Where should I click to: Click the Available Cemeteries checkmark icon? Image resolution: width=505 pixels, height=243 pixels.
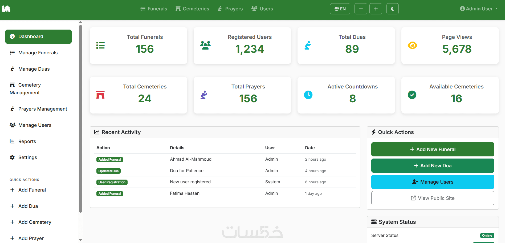point(412,95)
